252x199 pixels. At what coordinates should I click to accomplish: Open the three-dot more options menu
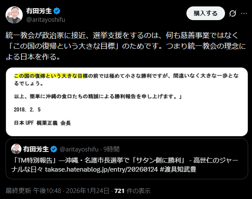(244, 14)
